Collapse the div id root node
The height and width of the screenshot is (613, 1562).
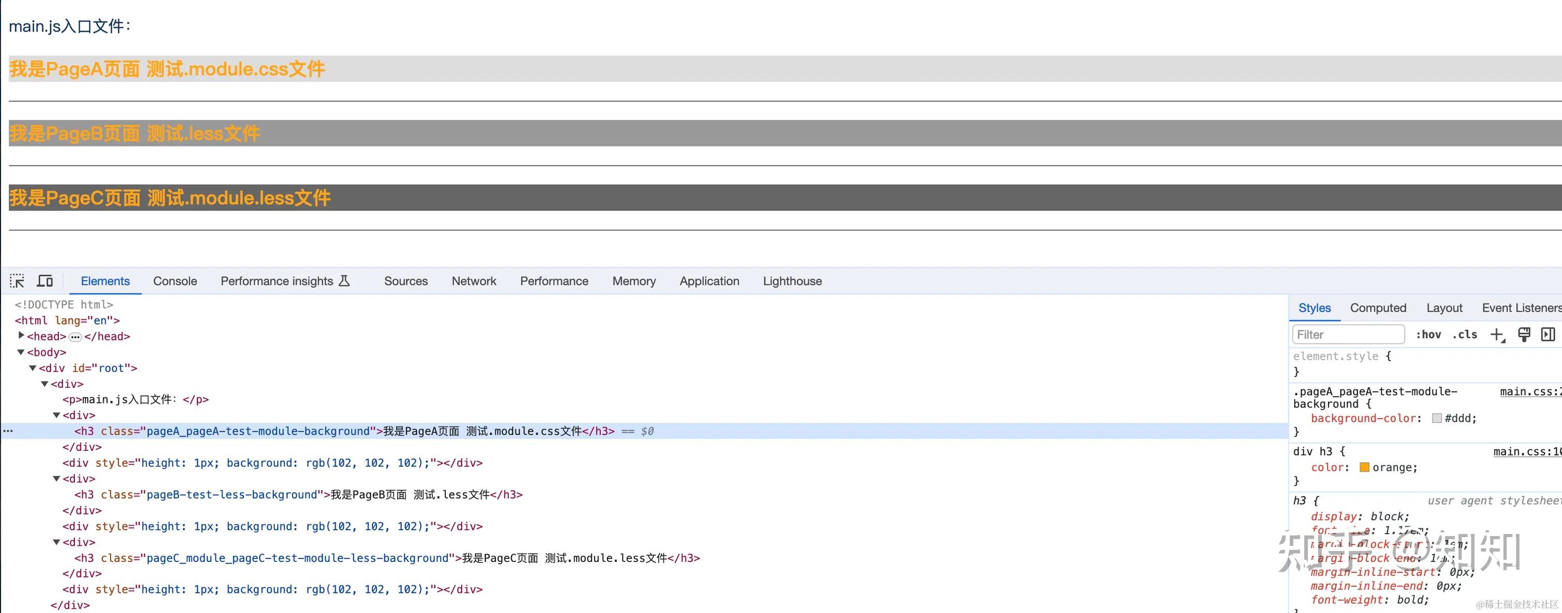pyautogui.click(x=33, y=368)
